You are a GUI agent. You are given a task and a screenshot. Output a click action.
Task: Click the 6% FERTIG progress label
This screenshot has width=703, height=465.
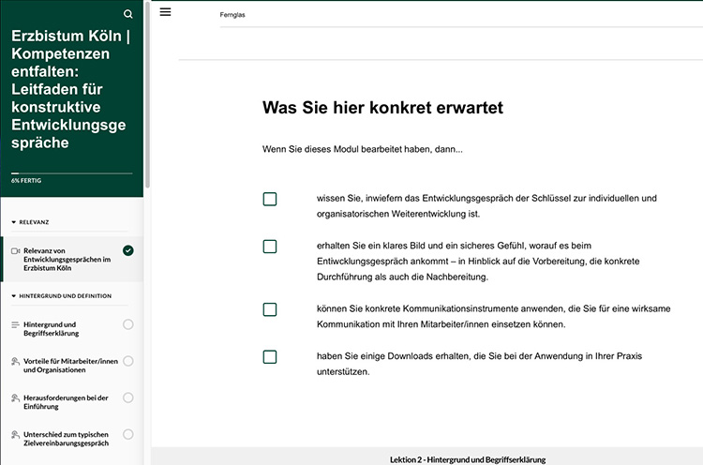[26, 181]
